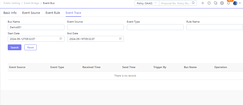Click the Trigger By column header
Viewport: 243px width, 105px height.
(160, 67)
